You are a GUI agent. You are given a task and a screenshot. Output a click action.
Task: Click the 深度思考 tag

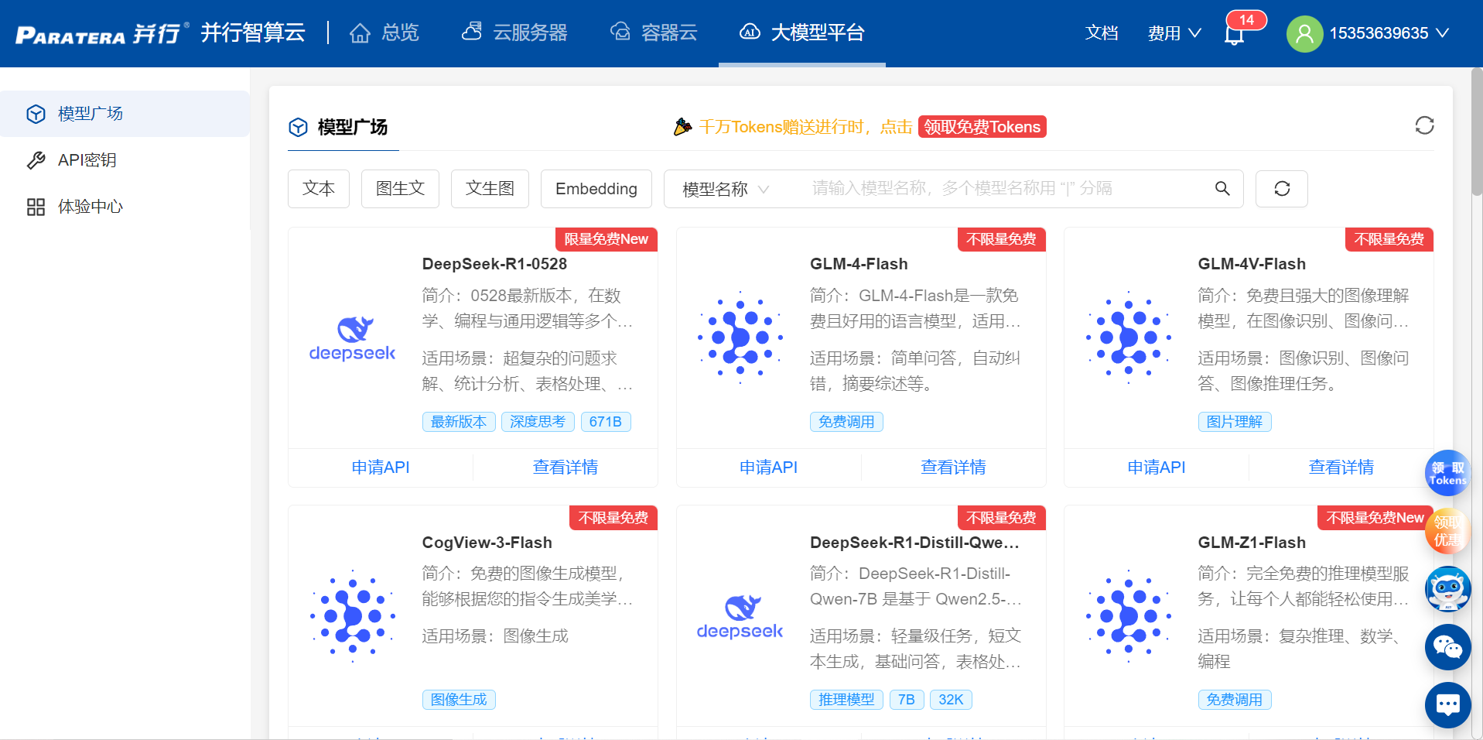click(x=538, y=422)
